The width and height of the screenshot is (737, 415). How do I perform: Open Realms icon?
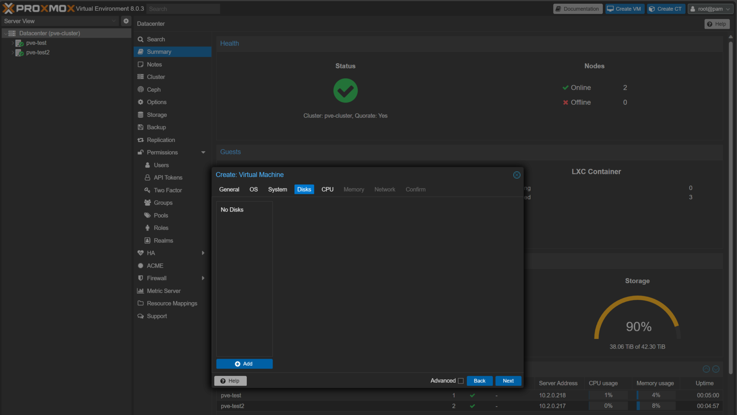[x=147, y=240]
